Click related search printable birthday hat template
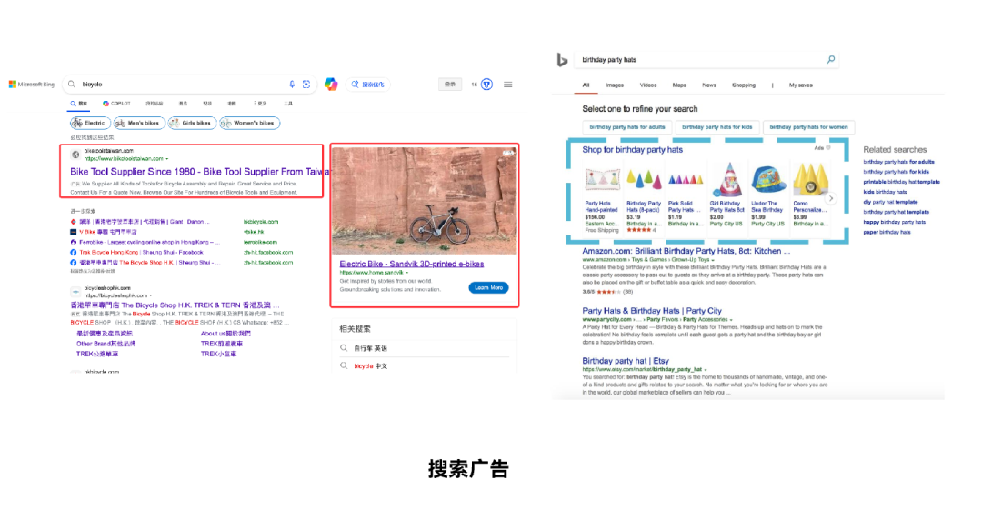This screenshot has width=982, height=530. point(901,182)
